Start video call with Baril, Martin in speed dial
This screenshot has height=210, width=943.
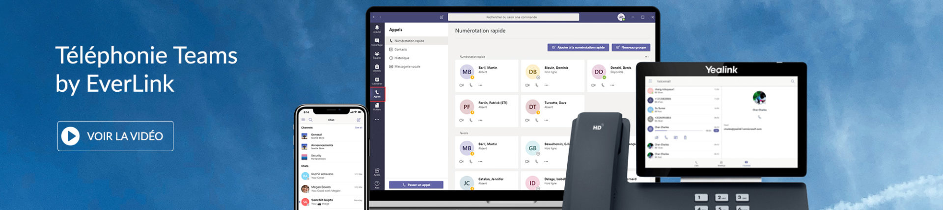[x=461, y=85]
